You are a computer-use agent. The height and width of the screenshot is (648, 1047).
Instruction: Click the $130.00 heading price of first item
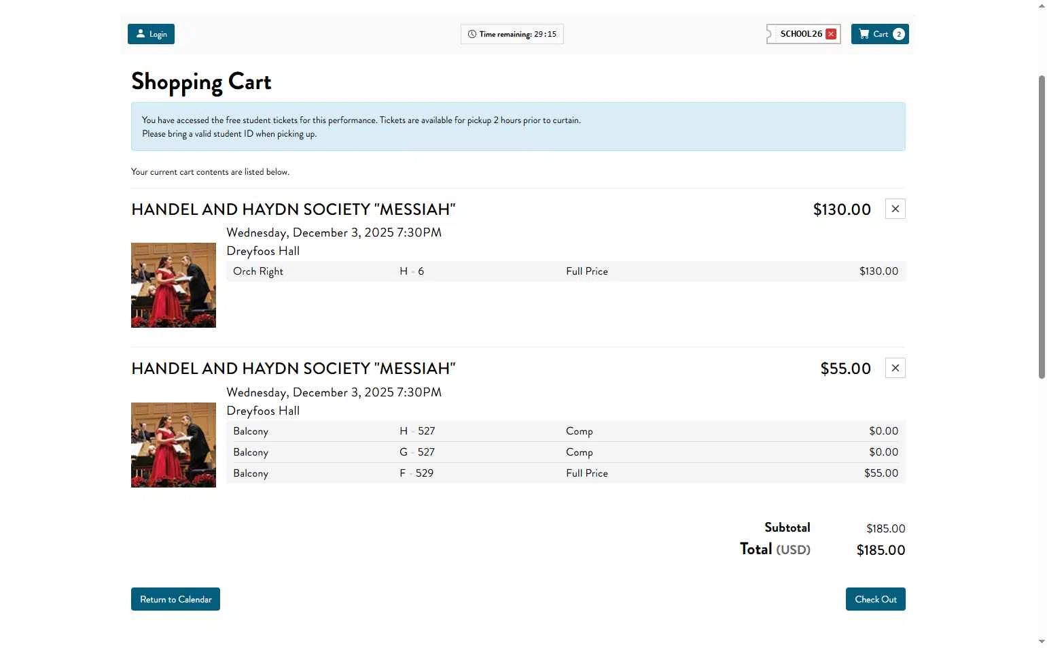tap(842, 209)
